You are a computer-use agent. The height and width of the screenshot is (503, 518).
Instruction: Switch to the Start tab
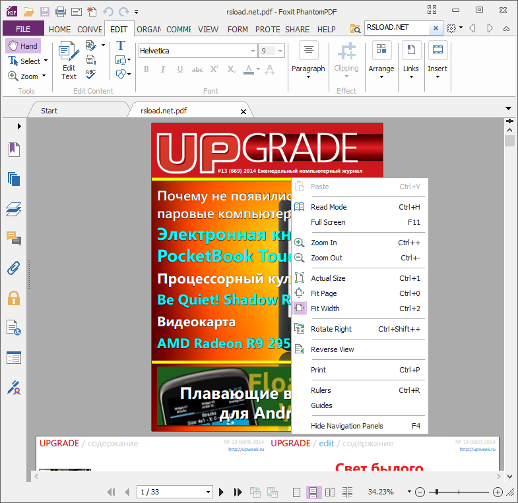click(49, 111)
